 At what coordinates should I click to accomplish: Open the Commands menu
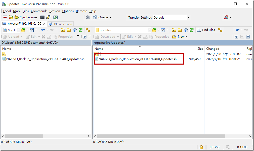tap(39, 11)
